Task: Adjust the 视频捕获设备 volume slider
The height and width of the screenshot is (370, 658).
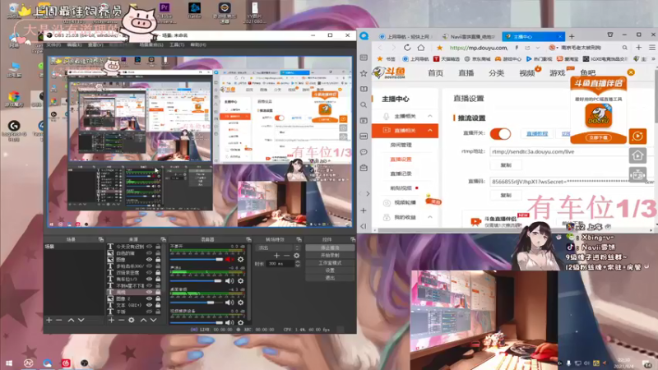Action: (197, 322)
